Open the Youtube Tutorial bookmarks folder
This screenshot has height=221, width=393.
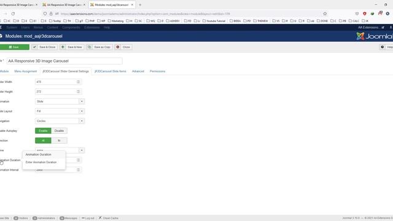(214, 21)
